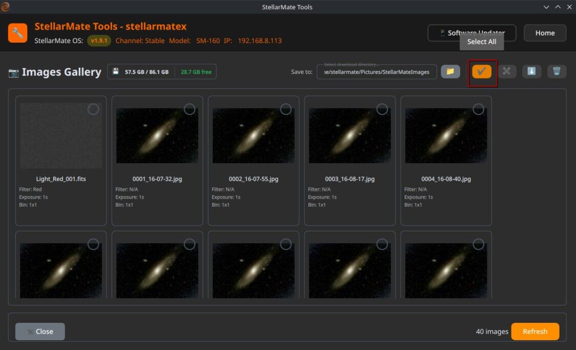Open the Software Updater

coord(471,33)
